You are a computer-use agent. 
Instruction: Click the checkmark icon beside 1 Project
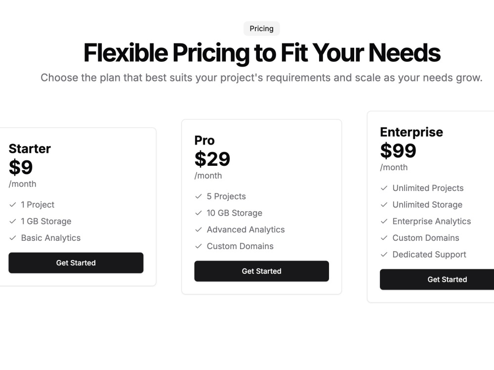(13, 205)
